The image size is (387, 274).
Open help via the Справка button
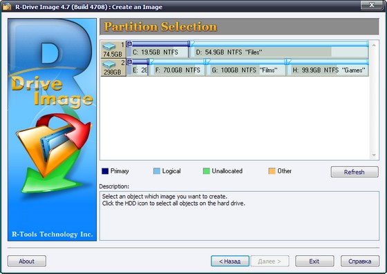tap(360, 261)
